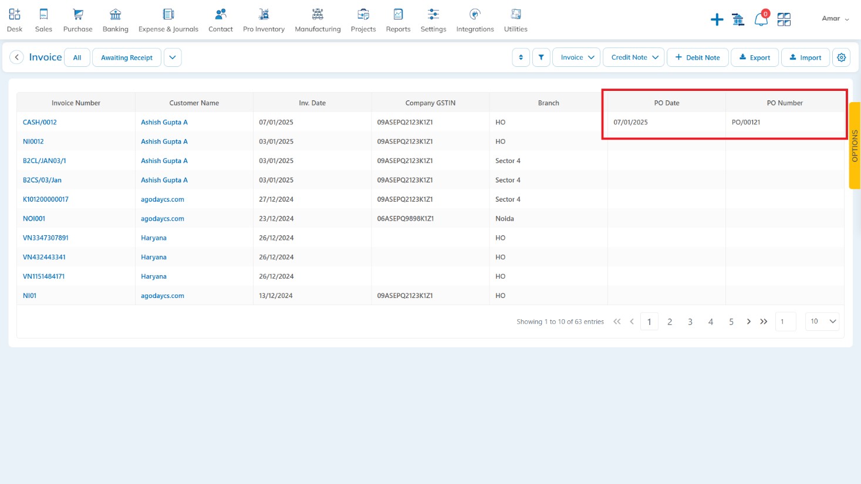Image resolution: width=861 pixels, height=484 pixels.
Task: Click the bank building icon in header
Action: [x=738, y=20]
